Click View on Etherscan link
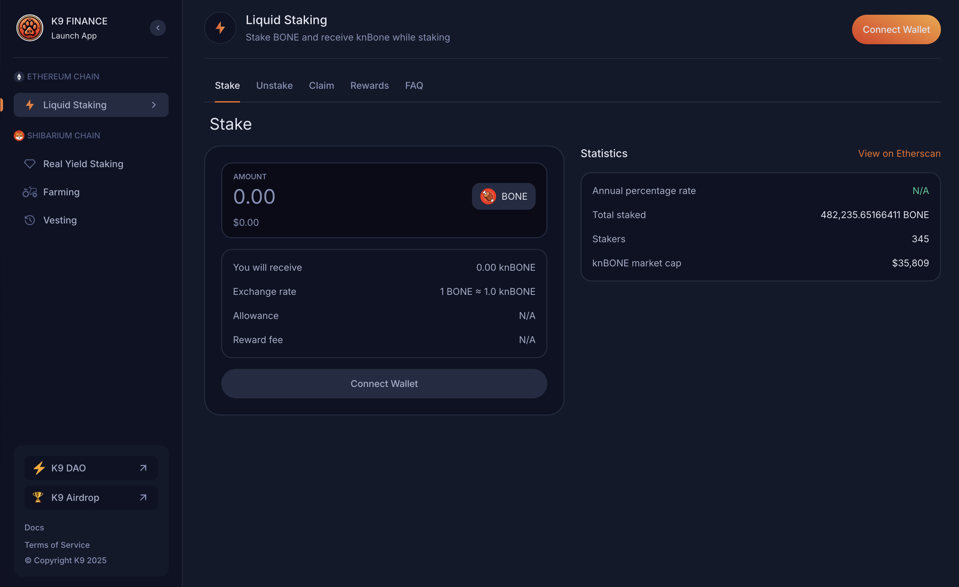The width and height of the screenshot is (959, 587). pyautogui.click(x=899, y=154)
